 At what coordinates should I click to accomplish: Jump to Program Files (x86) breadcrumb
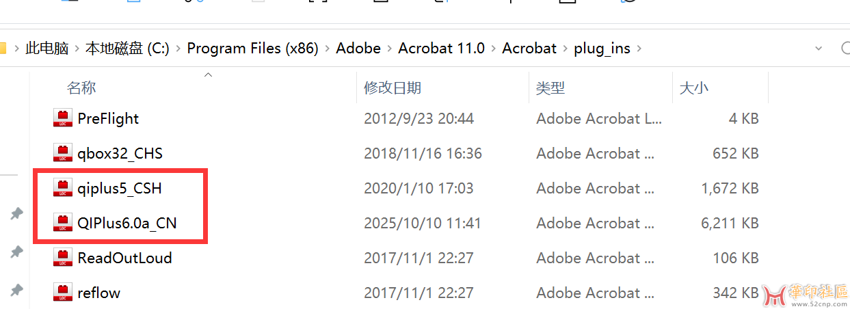[x=252, y=49]
